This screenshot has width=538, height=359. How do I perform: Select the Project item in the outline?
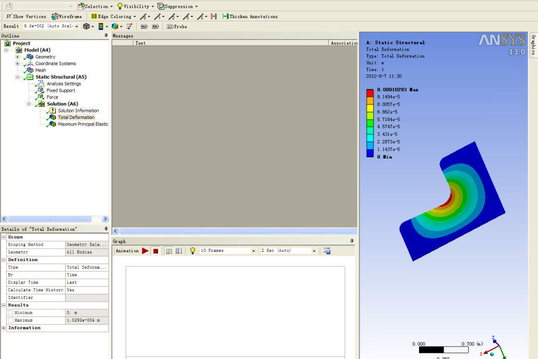tap(22, 43)
